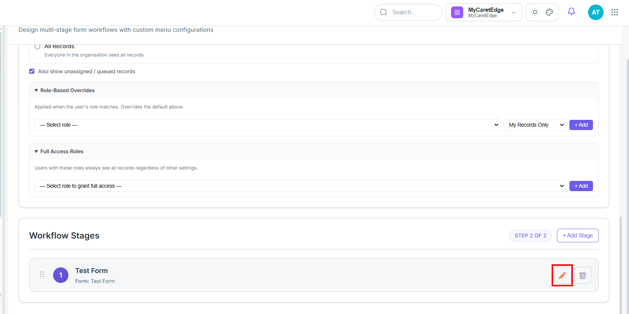Click + Add button for role override
Image resolution: width=629 pixels, height=314 pixels.
click(581, 125)
